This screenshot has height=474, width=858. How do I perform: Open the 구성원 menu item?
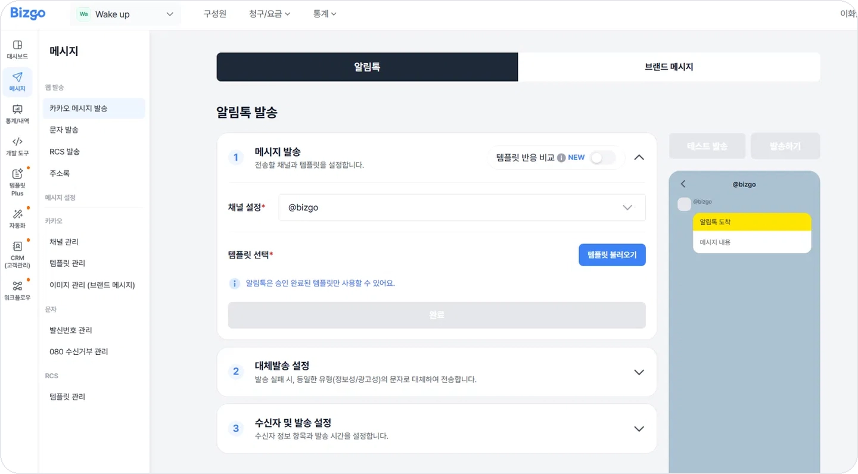(214, 14)
